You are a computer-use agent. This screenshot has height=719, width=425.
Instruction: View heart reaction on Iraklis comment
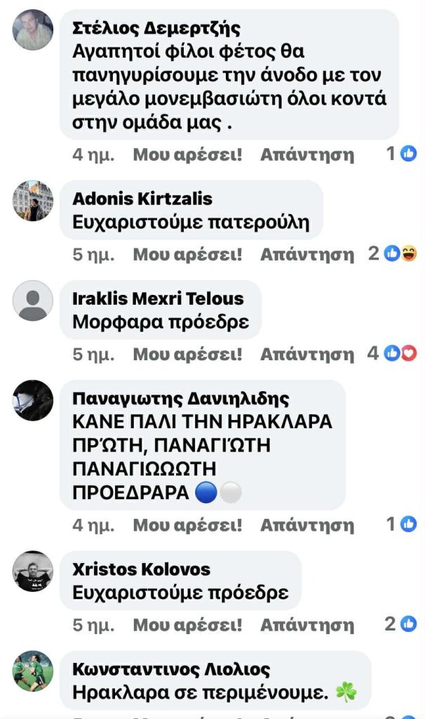tap(409, 353)
